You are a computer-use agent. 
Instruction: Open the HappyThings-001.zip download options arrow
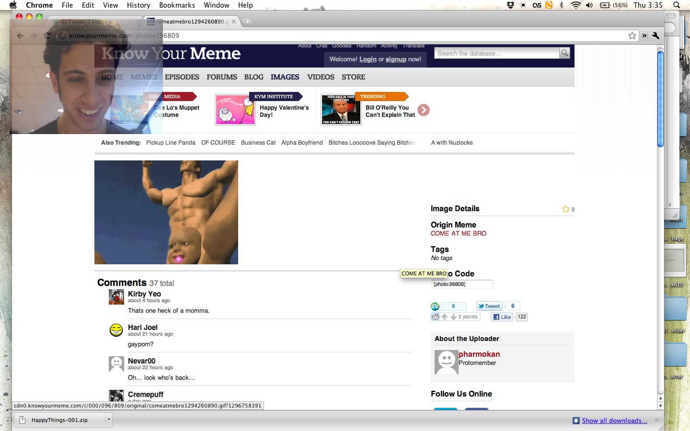coord(109,420)
